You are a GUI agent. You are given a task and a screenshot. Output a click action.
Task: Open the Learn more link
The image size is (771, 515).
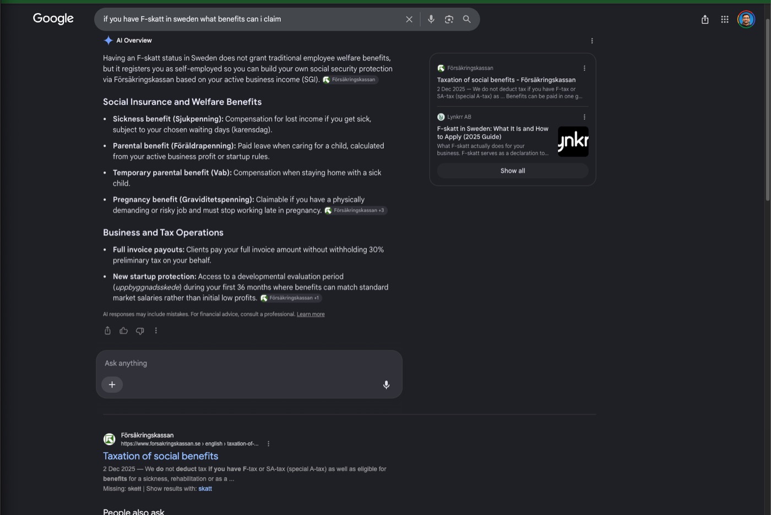click(x=311, y=314)
